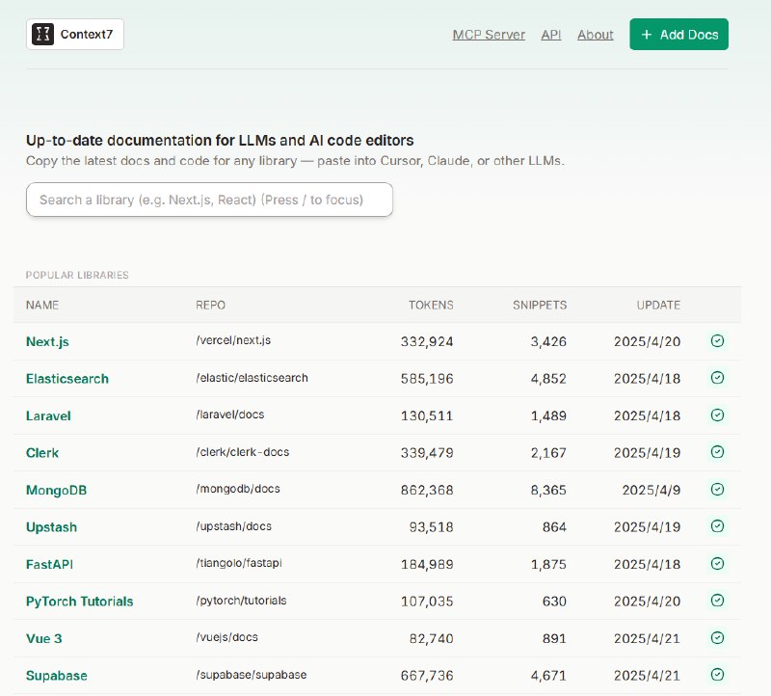This screenshot has width=771, height=696.
Task: Go to the API link in header
Action: click(x=551, y=35)
